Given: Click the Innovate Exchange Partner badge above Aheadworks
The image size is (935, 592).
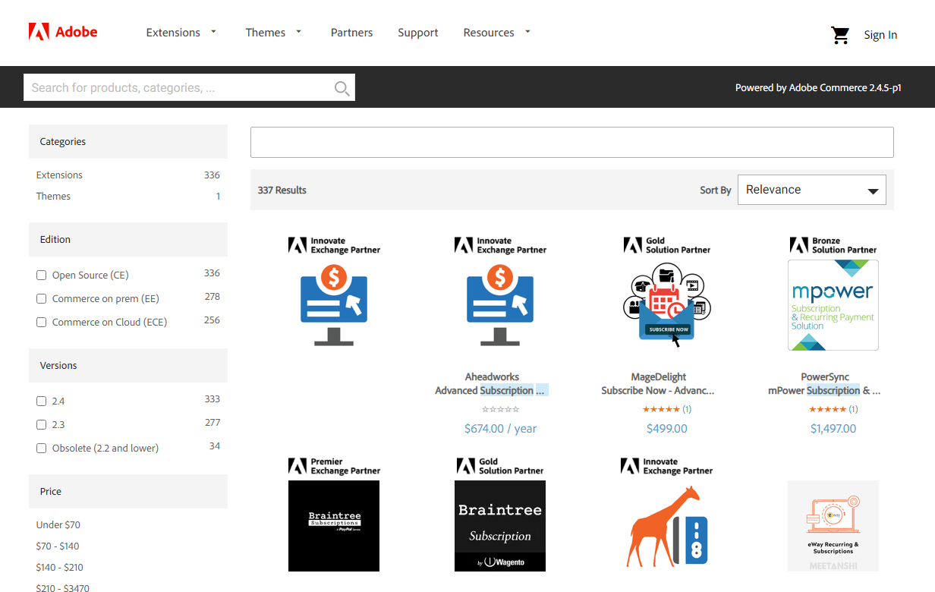Looking at the screenshot, I should click(500, 245).
